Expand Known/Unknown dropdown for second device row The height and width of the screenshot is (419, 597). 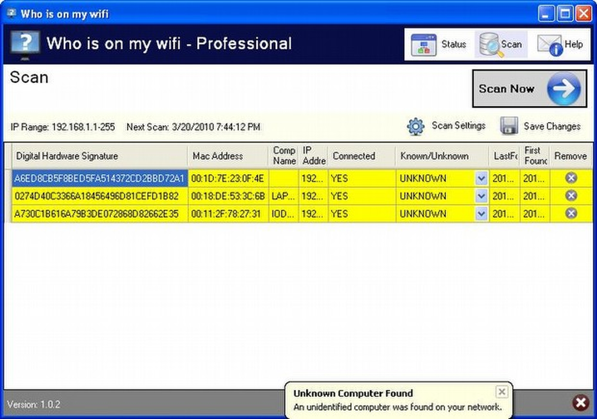tap(481, 196)
